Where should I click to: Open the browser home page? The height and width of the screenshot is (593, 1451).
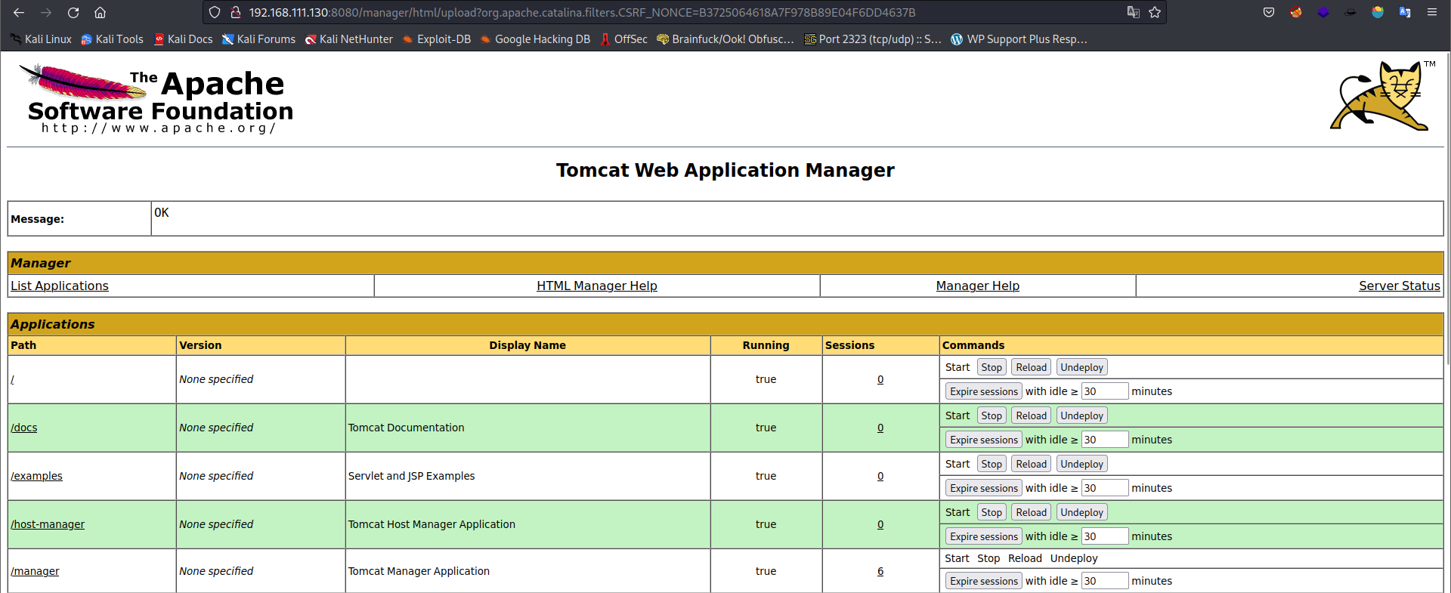pyautogui.click(x=100, y=12)
